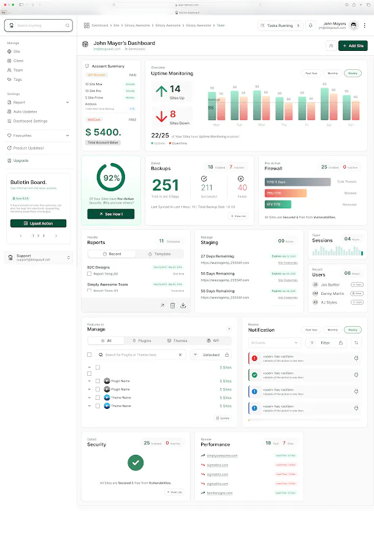Click plug icon on red alert notification
The height and width of the screenshot is (537, 374).
click(356, 358)
